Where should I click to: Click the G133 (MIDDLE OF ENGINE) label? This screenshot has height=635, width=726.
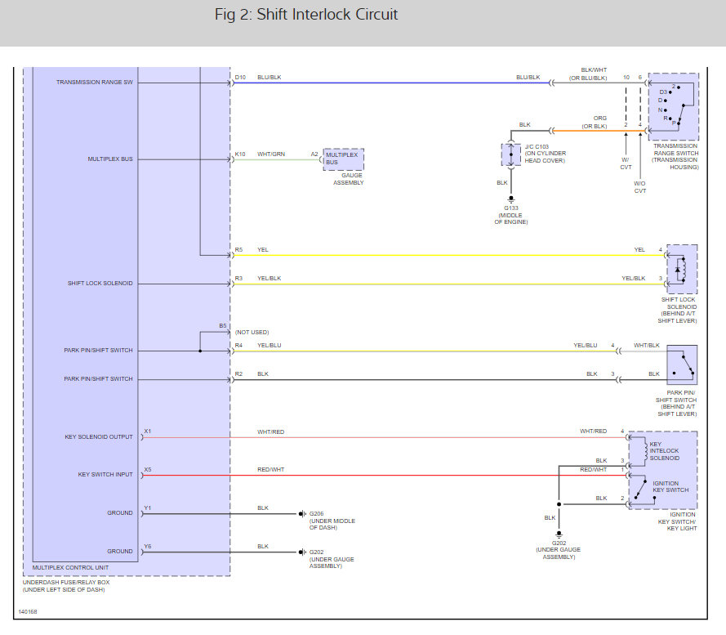[x=511, y=215]
